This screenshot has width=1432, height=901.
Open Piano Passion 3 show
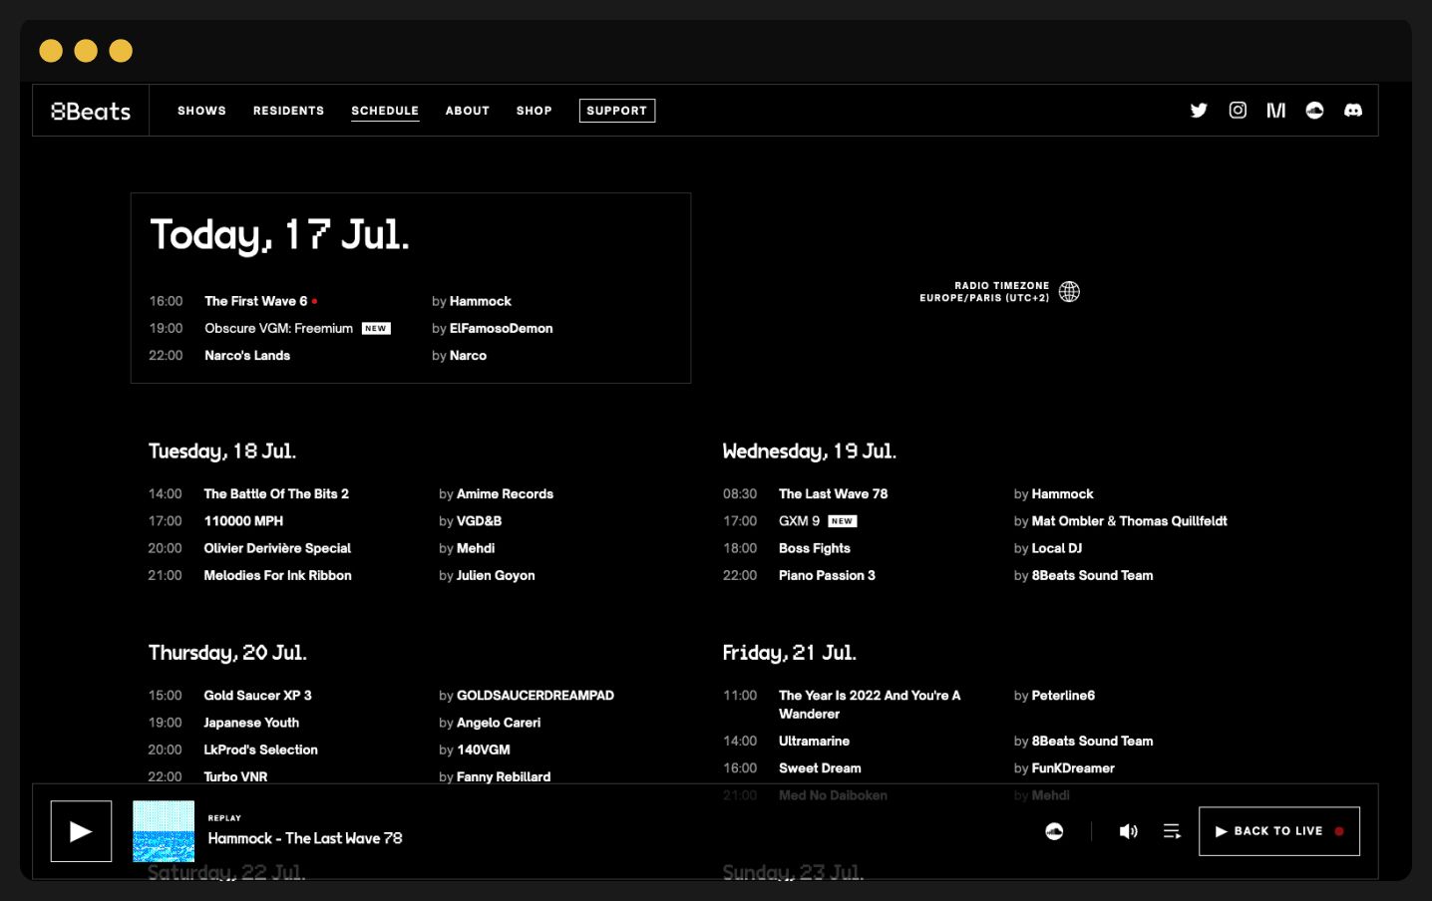(x=827, y=576)
